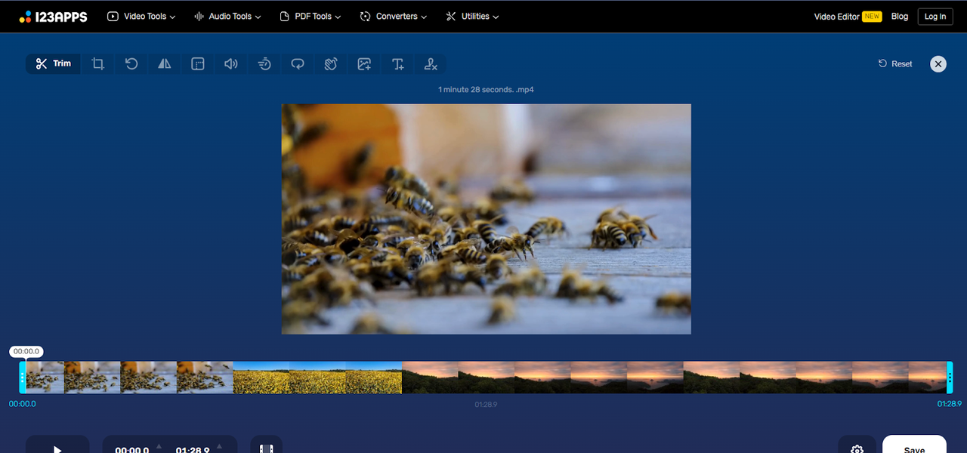
Task: Open the Stabilize video tool
Action: (331, 64)
